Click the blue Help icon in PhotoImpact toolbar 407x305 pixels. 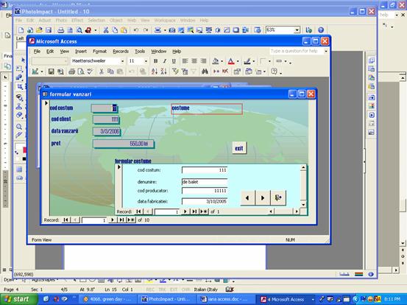(321, 30)
